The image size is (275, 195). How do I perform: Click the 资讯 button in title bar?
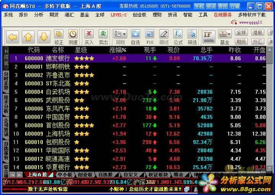click(x=211, y=6)
